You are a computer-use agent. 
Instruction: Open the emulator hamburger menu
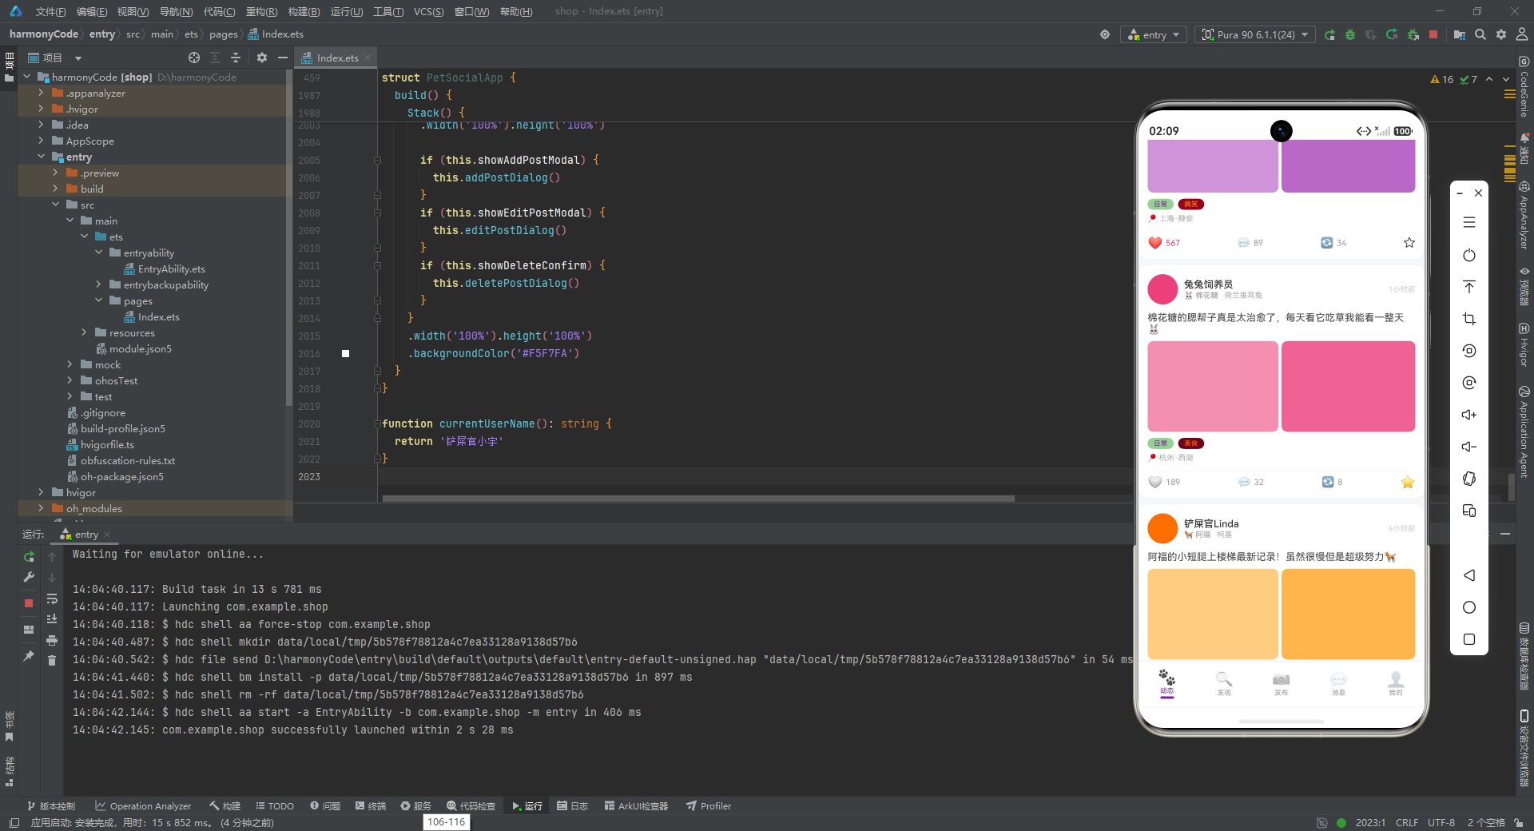(1469, 223)
